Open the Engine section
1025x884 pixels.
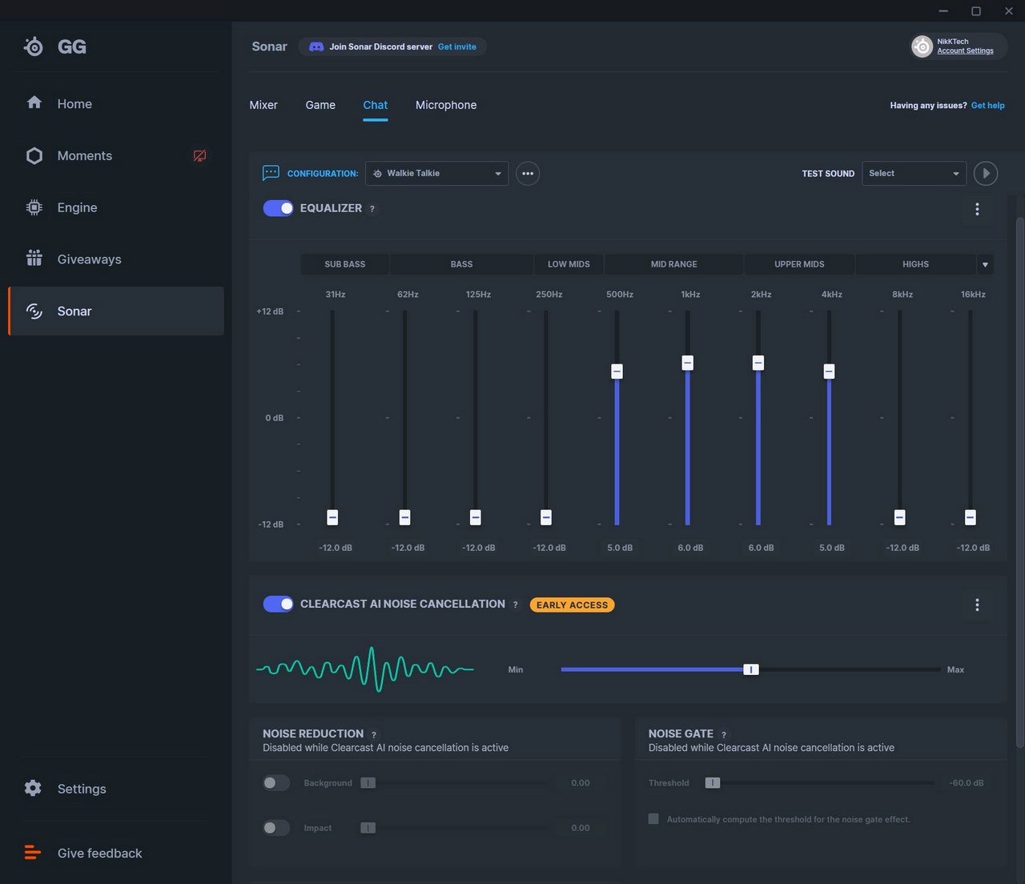116,207
